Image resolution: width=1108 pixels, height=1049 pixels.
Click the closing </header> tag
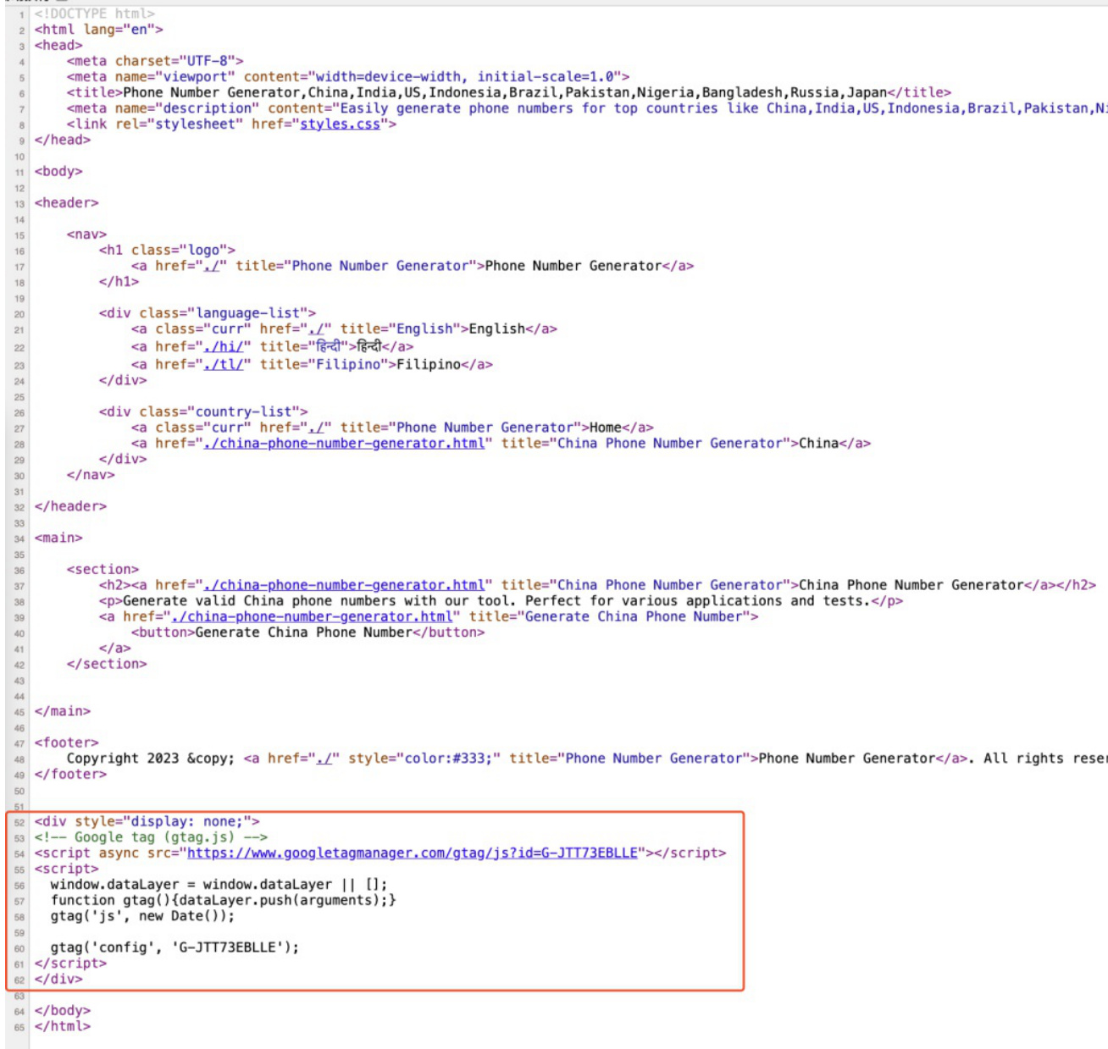click(x=70, y=506)
